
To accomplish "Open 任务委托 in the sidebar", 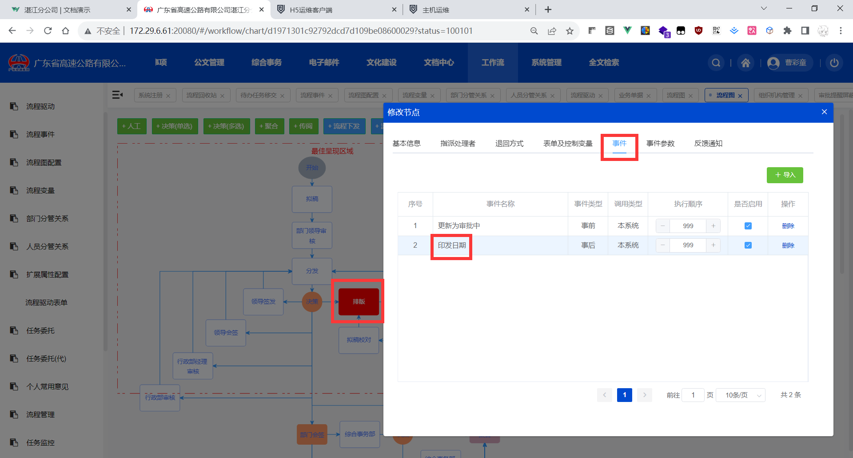I will click(40, 330).
